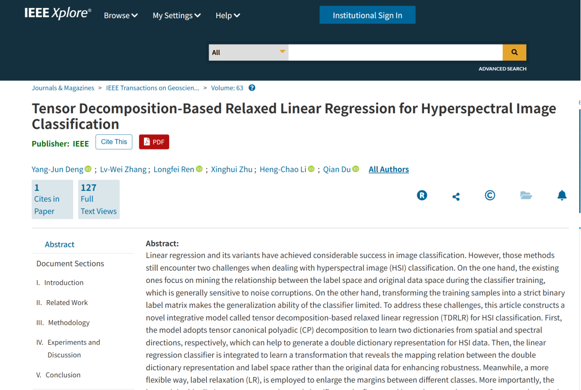Open Yang-Jun Deng's ORCID icon

coord(88,169)
